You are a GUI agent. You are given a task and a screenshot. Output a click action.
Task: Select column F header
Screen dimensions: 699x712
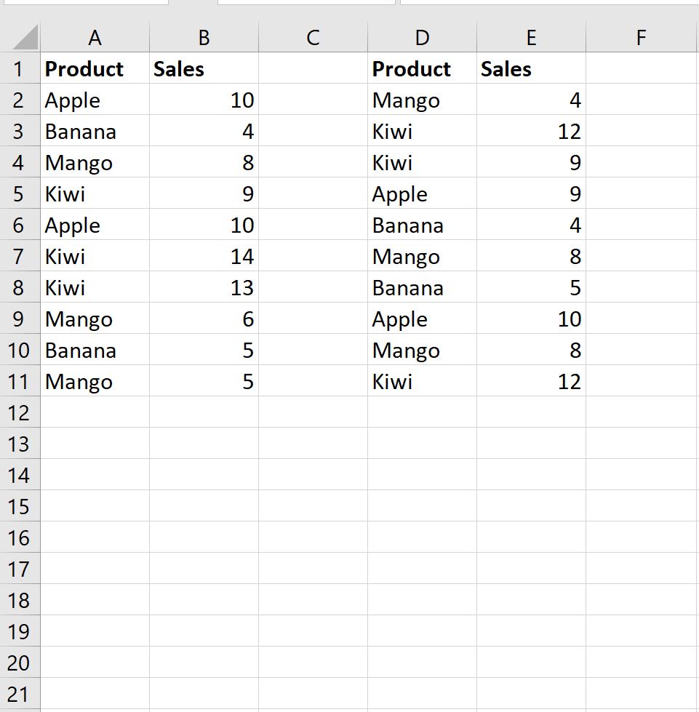click(x=640, y=37)
